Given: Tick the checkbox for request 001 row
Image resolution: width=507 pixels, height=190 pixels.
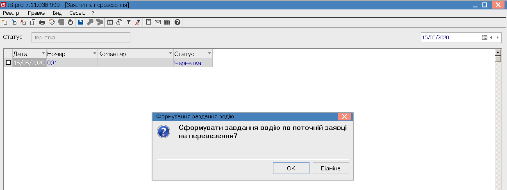Looking at the screenshot, I should [8, 63].
